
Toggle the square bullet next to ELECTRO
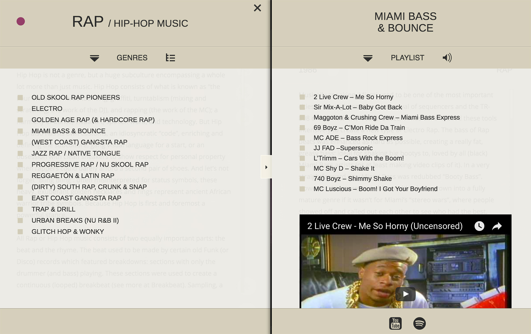(20, 108)
